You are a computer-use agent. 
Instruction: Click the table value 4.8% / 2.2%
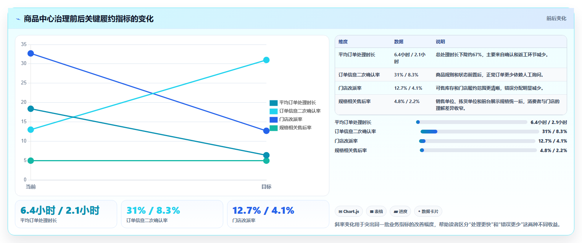(x=407, y=102)
